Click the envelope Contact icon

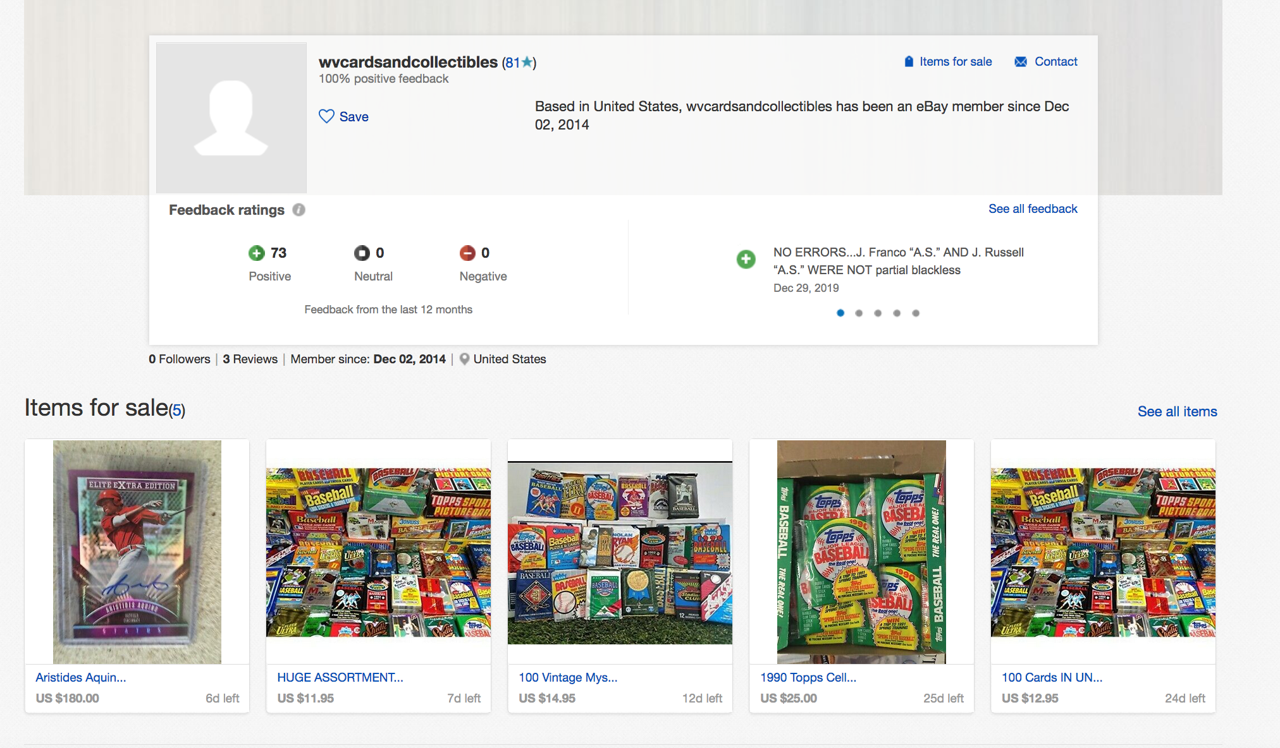point(1021,61)
